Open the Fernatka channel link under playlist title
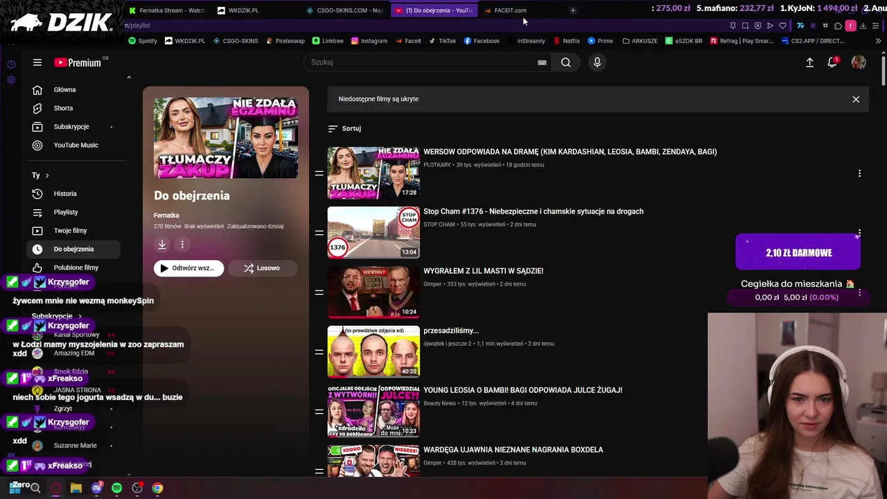The image size is (887, 499). pyautogui.click(x=166, y=216)
